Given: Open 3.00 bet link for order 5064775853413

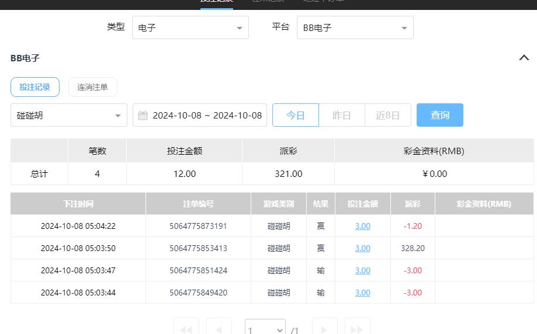Looking at the screenshot, I should (362, 248).
